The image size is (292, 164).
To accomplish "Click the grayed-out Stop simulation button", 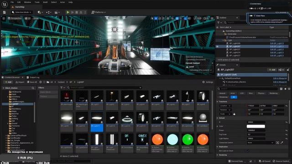I will pyautogui.click(x=77, y=12).
